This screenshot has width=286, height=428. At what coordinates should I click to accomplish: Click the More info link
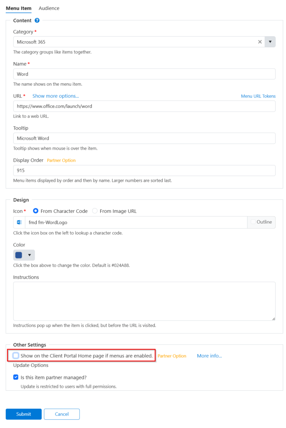click(209, 356)
